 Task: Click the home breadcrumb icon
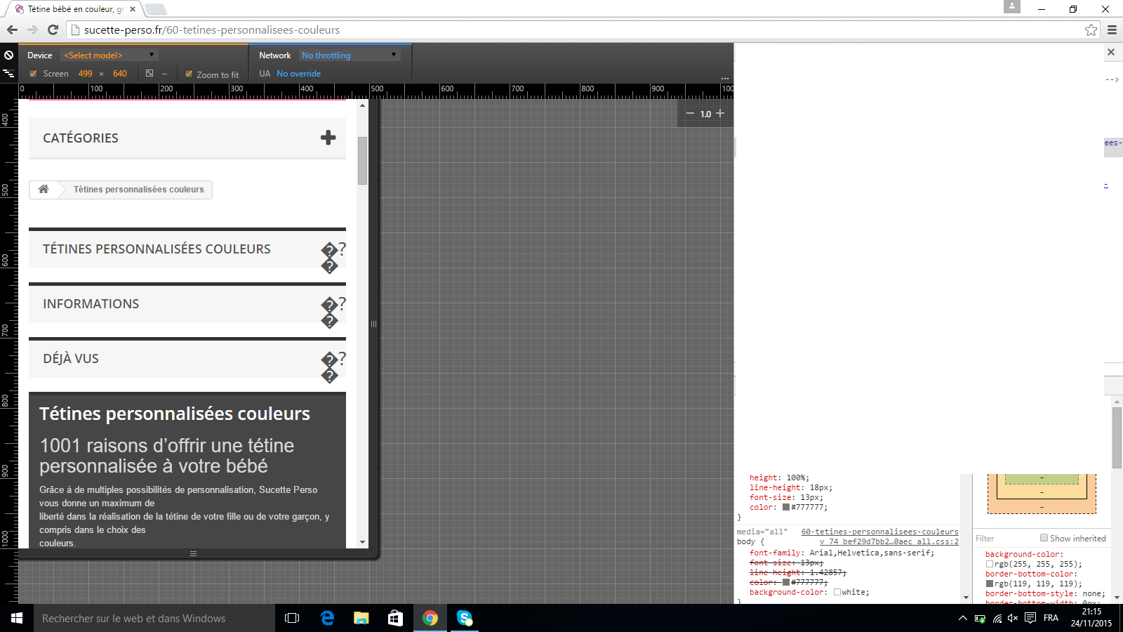pos(44,189)
